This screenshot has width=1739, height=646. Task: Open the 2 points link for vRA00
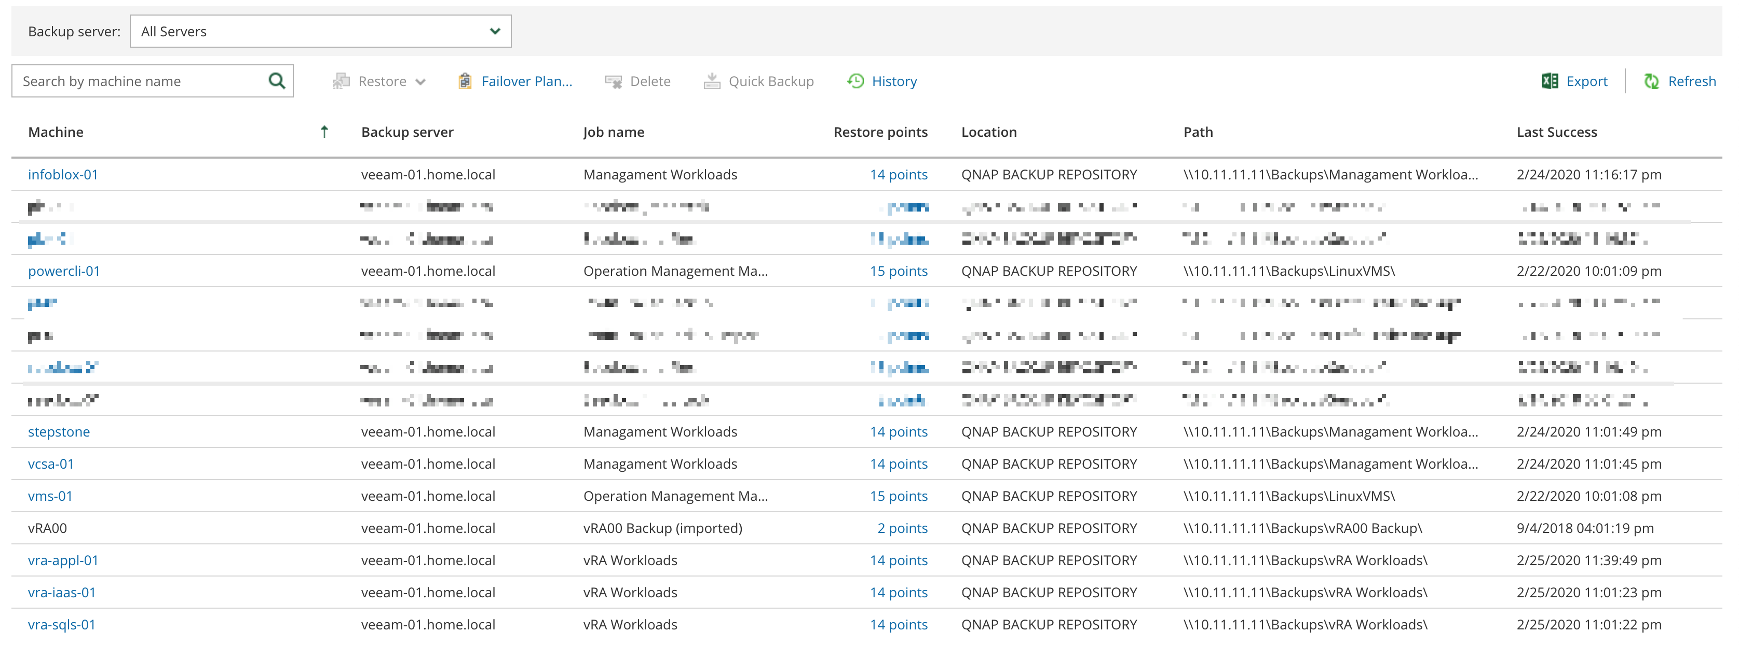pyautogui.click(x=902, y=528)
